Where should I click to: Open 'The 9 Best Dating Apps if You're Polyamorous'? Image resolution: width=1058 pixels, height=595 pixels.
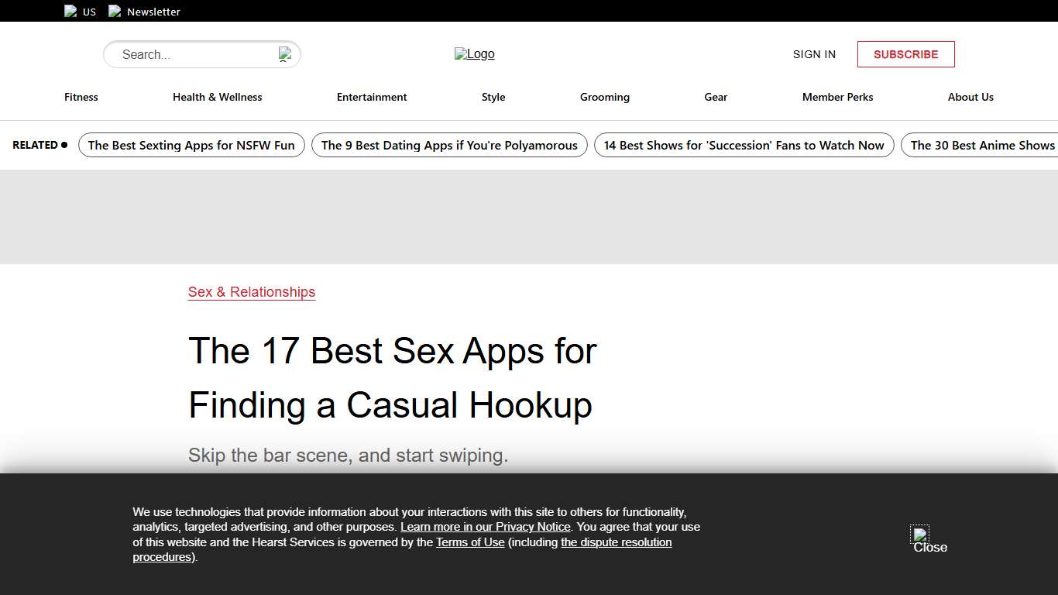pyautogui.click(x=448, y=145)
